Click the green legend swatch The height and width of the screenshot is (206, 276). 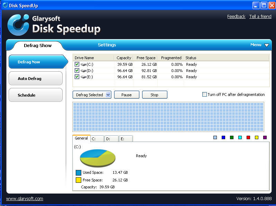[x=232, y=137]
